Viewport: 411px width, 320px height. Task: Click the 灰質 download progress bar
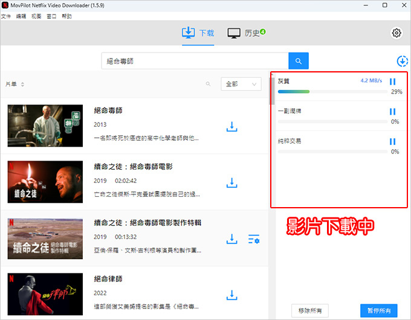[332, 92]
